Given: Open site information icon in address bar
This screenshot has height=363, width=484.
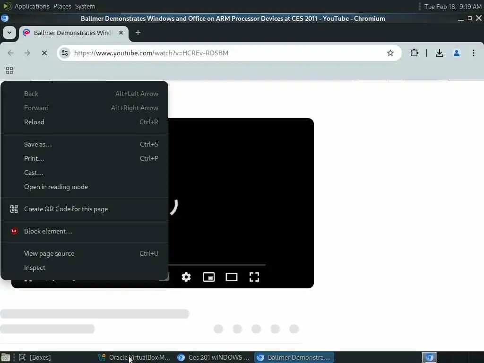Looking at the screenshot, I should [x=64, y=53].
